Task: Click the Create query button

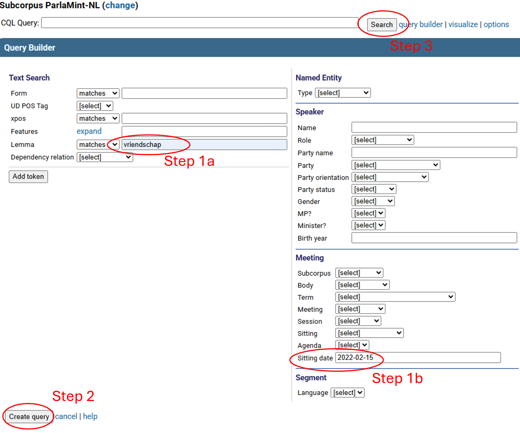Action: click(x=29, y=417)
